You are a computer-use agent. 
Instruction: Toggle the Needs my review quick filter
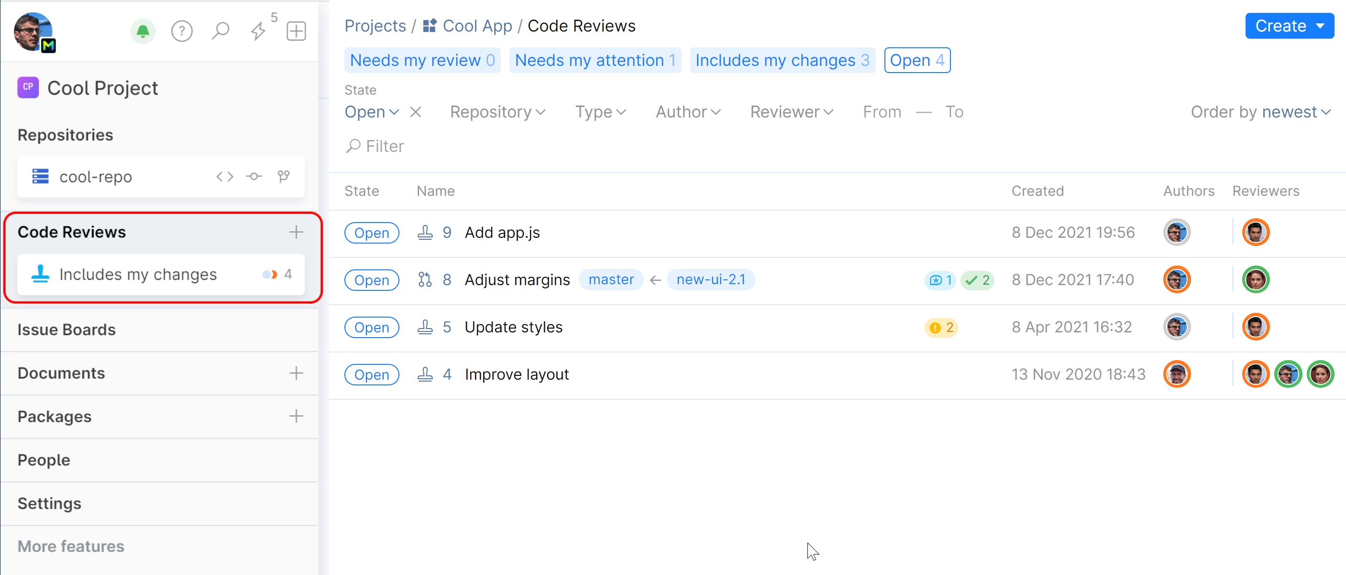point(422,61)
